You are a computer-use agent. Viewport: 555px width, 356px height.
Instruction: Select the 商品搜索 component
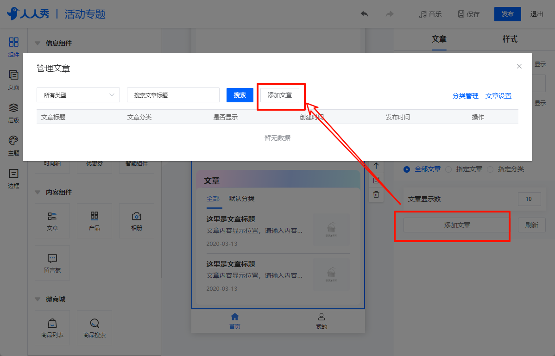pos(95,328)
